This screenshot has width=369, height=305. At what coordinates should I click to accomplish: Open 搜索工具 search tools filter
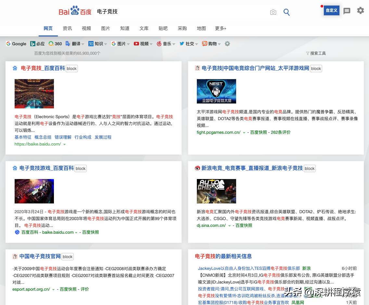pyautogui.click(x=316, y=53)
